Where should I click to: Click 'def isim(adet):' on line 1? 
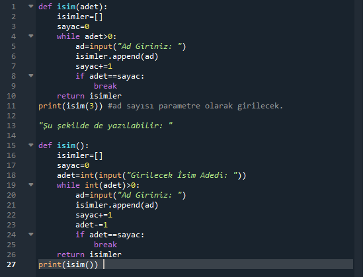point(73,7)
